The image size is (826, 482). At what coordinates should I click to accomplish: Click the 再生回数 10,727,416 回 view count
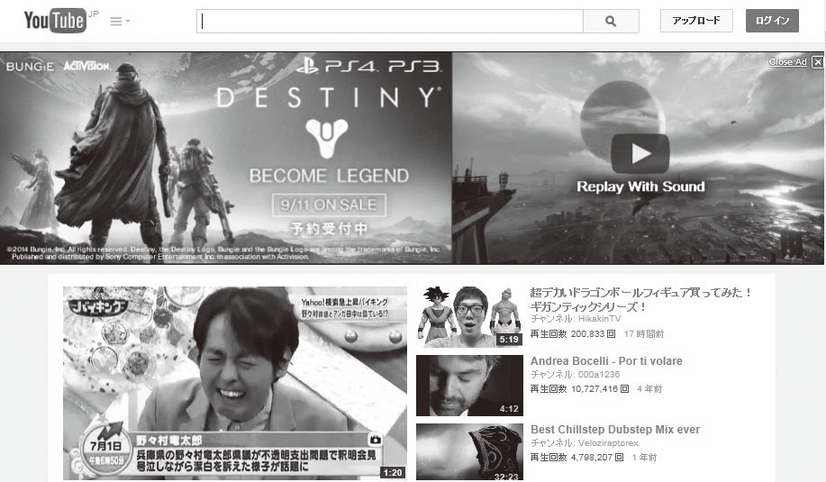[x=579, y=389]
